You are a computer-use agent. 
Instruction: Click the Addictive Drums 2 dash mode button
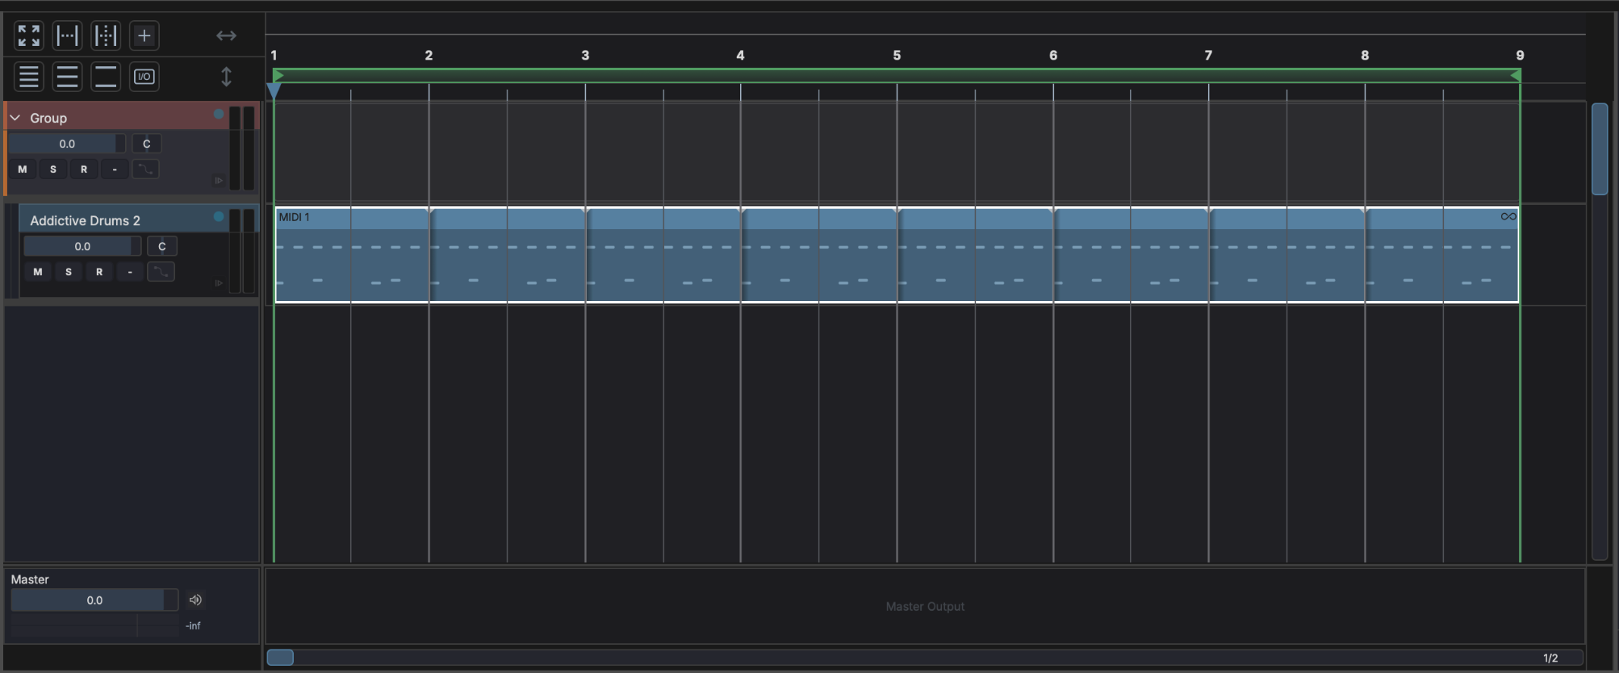pos(130,271)
